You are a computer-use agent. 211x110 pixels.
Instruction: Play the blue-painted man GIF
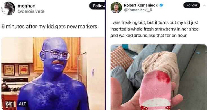(x=53, y=73)
